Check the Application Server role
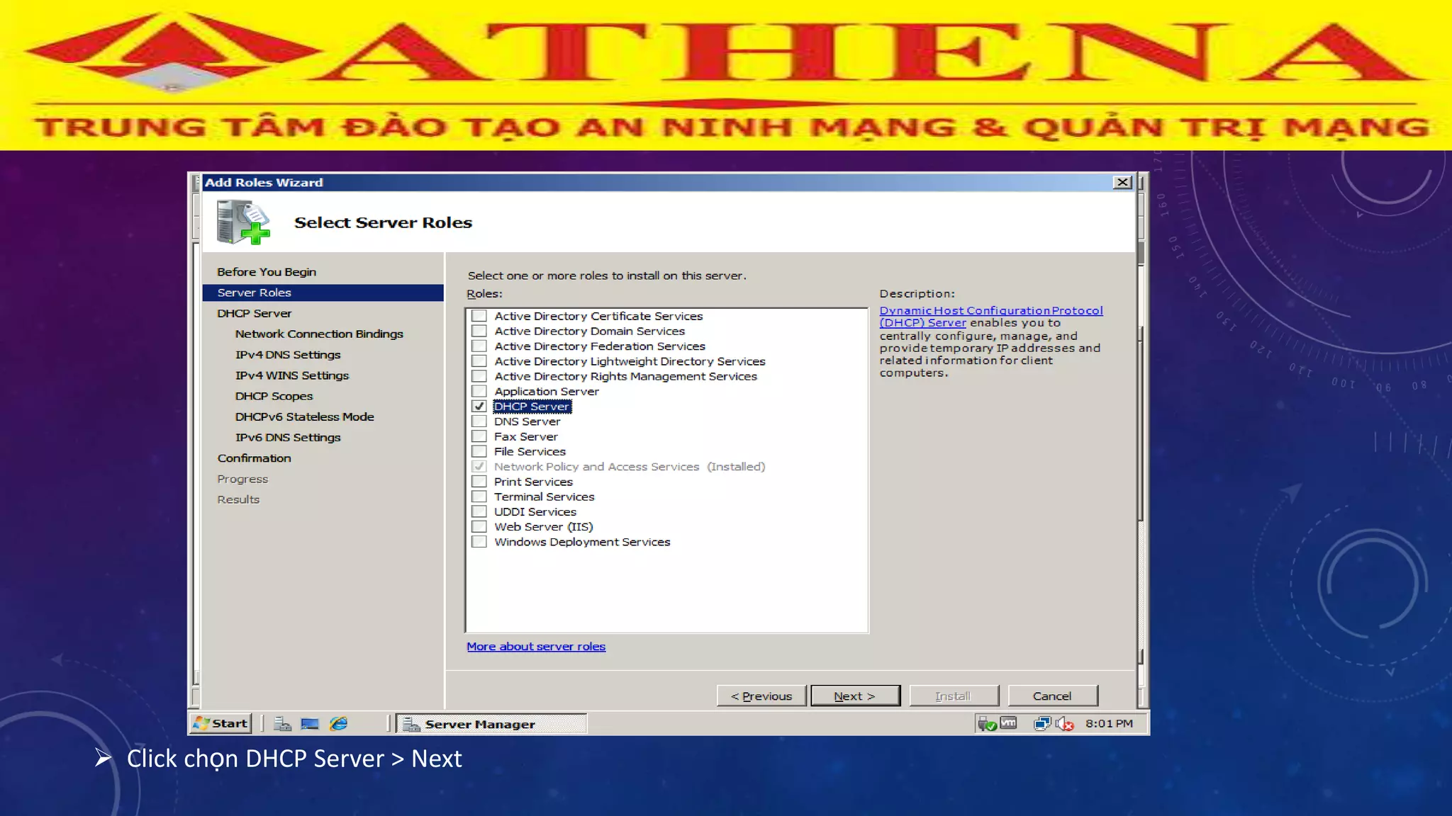 click(x=479, y=391)
